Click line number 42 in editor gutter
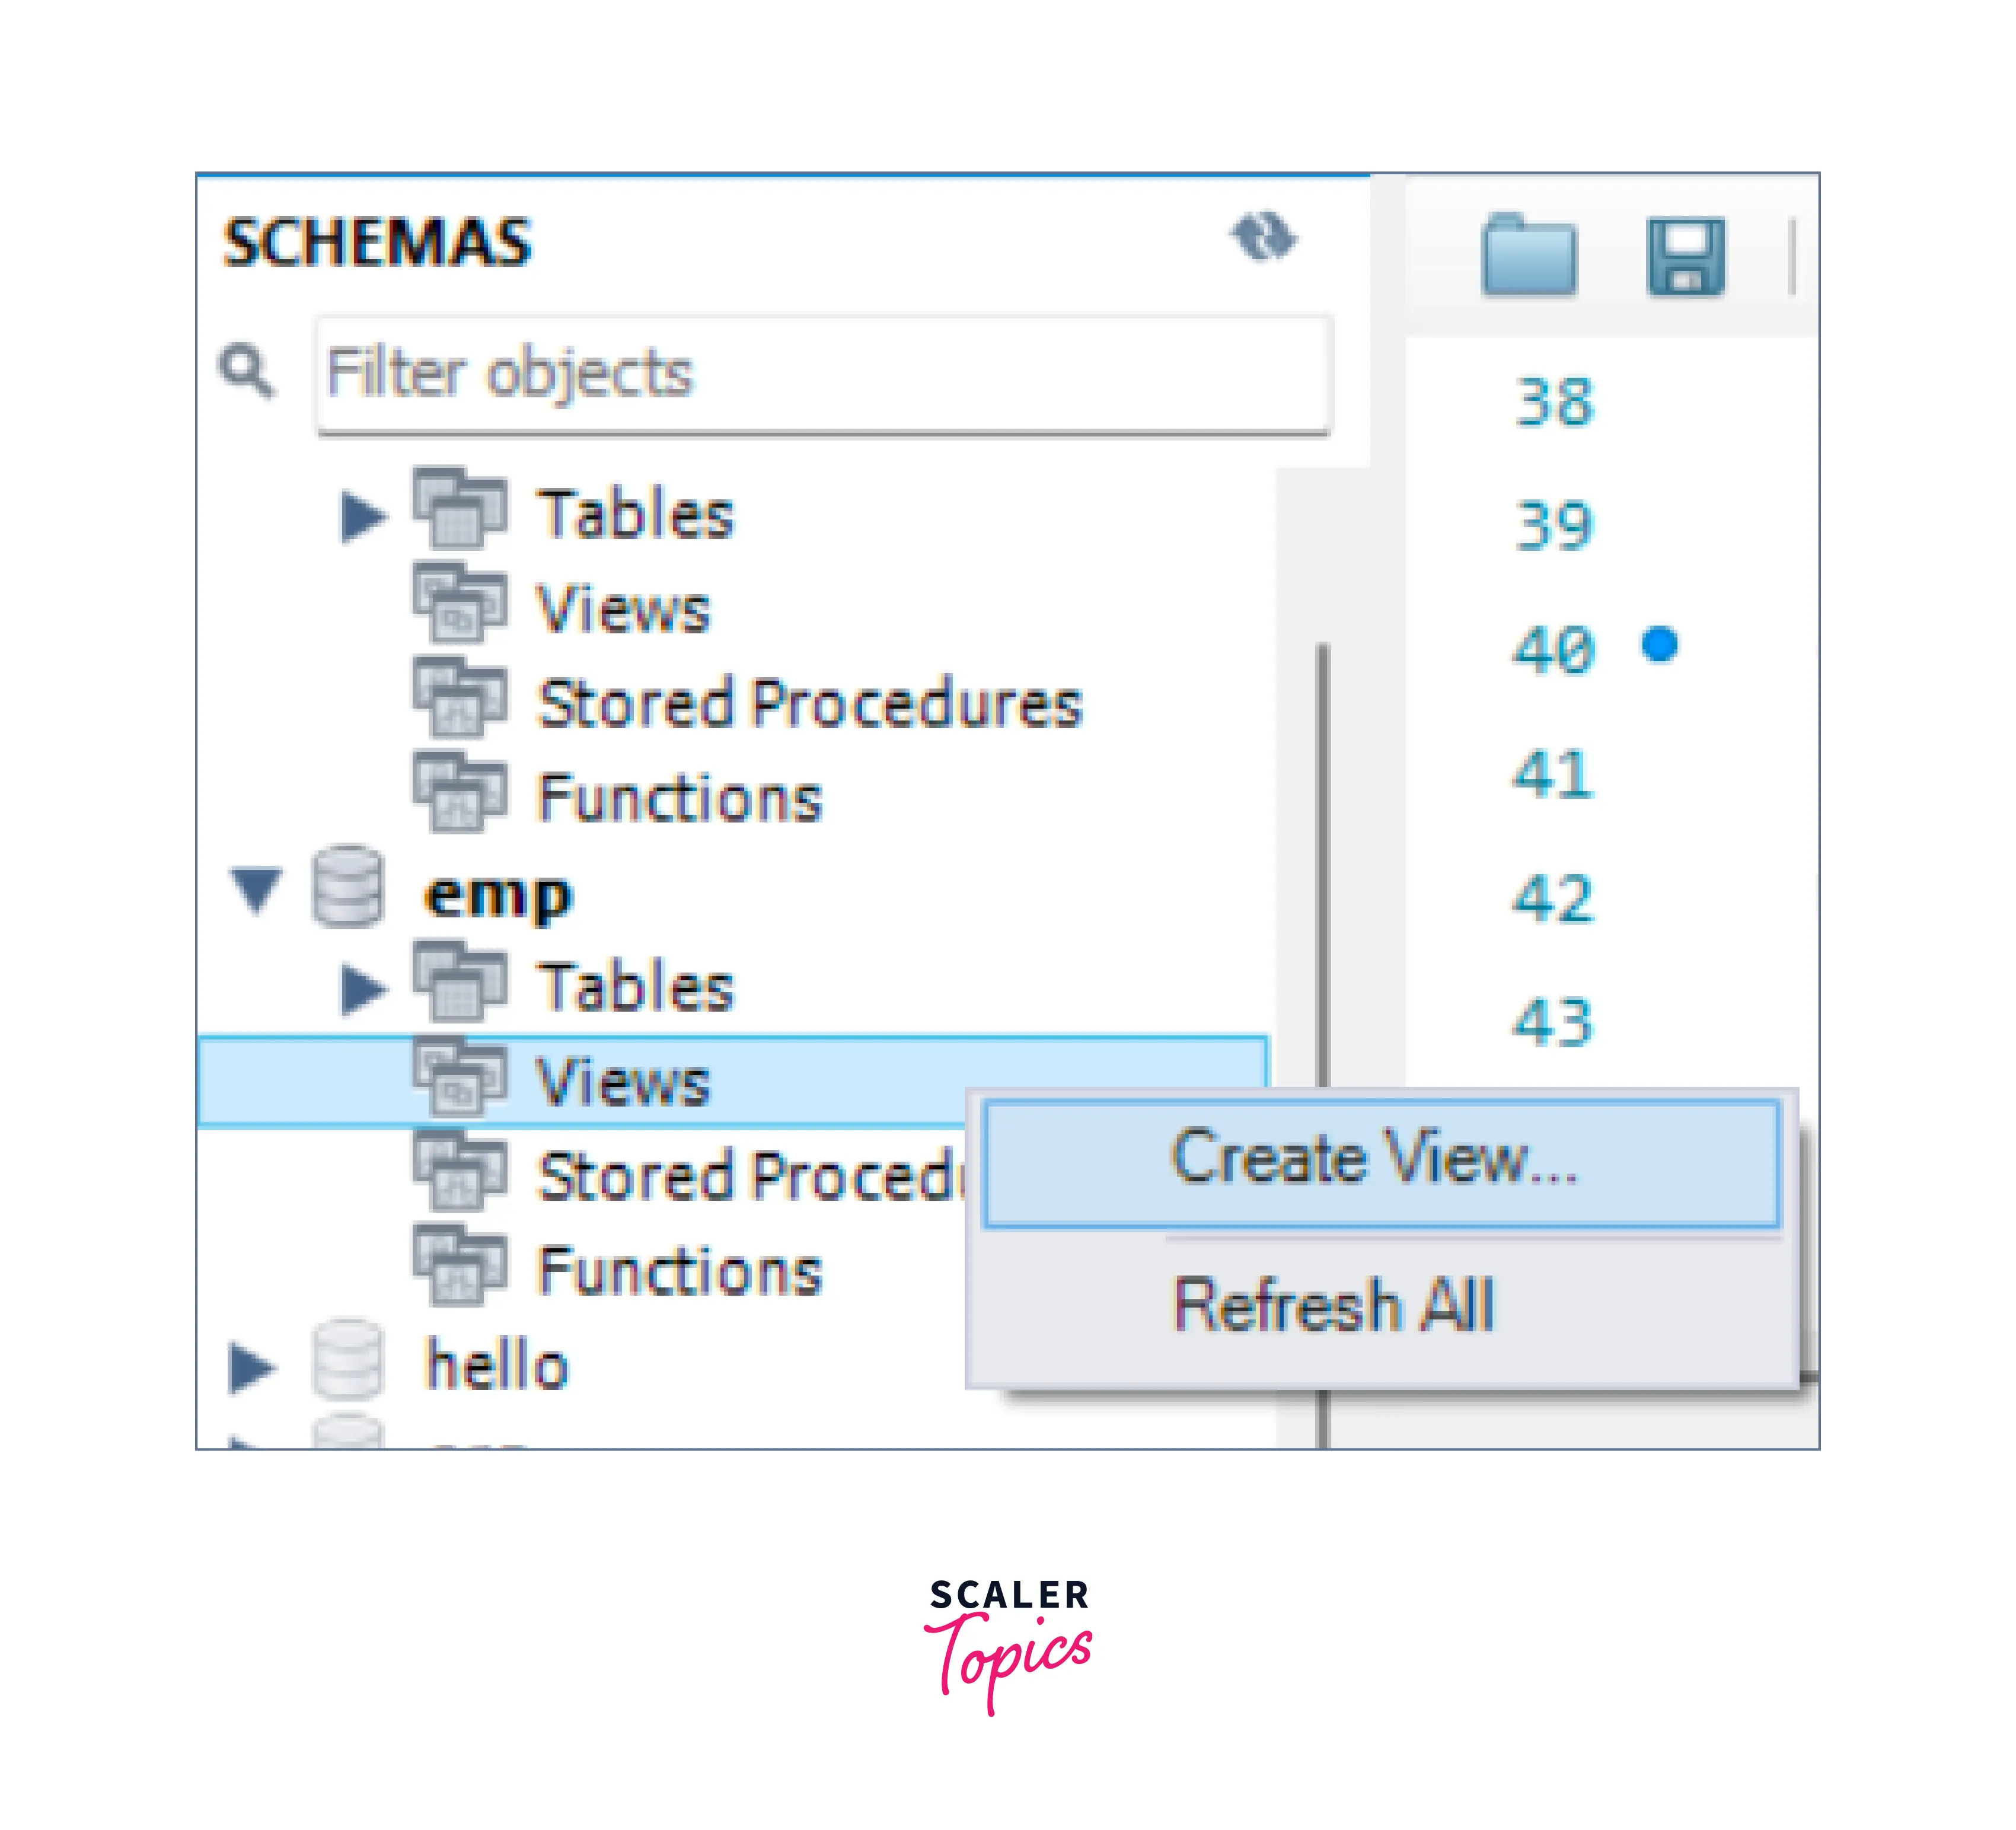This screenshot has height=1830, width=2016. tap(1553, 898)
